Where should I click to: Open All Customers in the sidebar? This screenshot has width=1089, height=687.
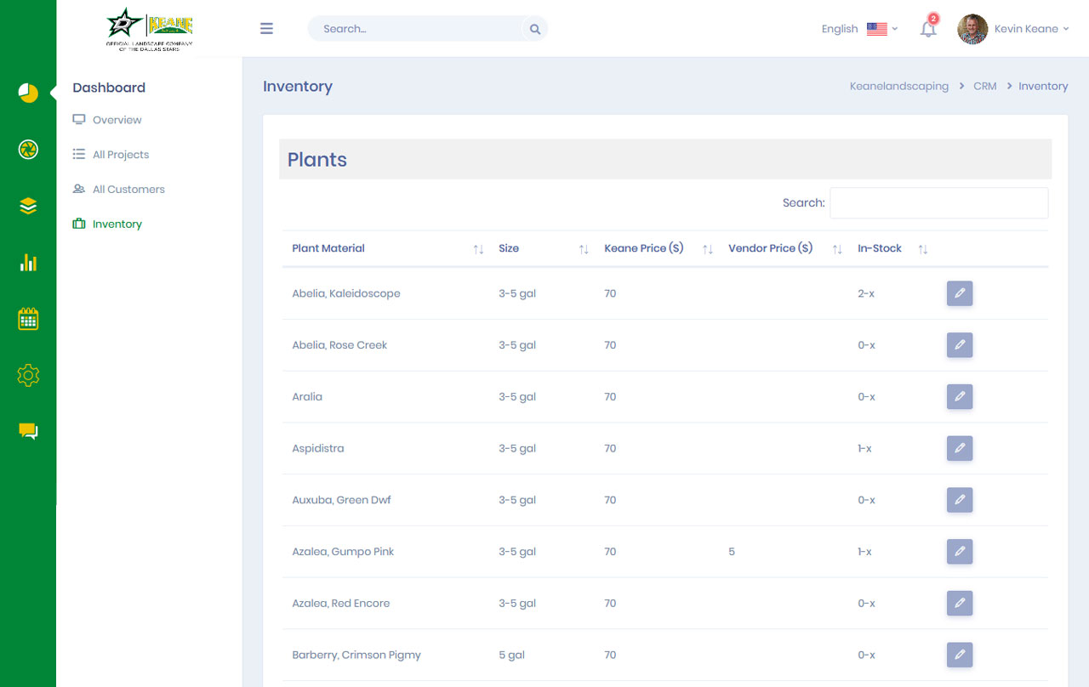point(128,190)
